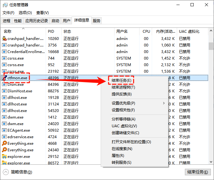Screen dimensions: 214x180
Task: Click the 简略信息(D) link
Action: pyautogui.click(x=21, y=172)
